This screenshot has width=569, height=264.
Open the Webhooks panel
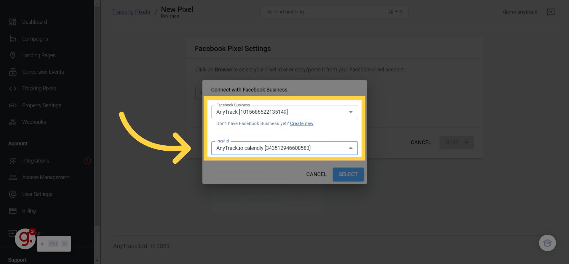(34, 122)
